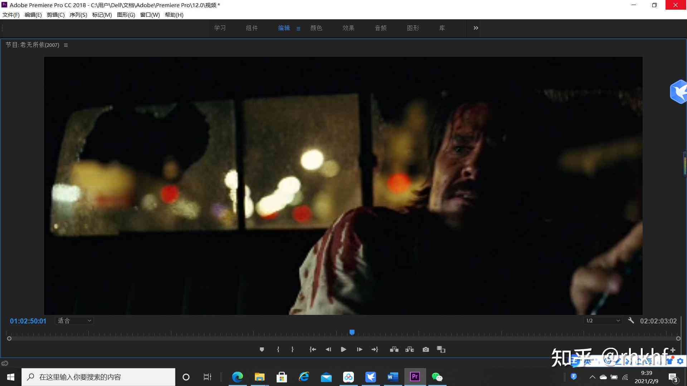Image resolution: width=687 pixels, height=386 pixels.
Task: Click the program video preview frame
Action: [x=343, y=185]
